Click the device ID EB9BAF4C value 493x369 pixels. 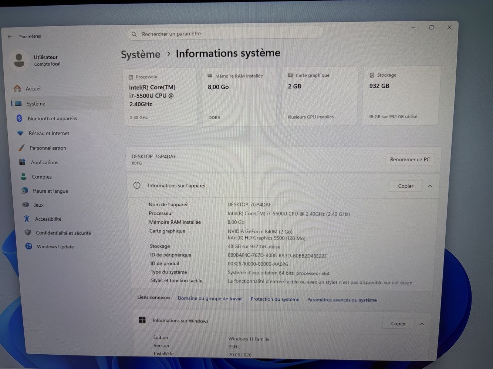coord(277,256)
